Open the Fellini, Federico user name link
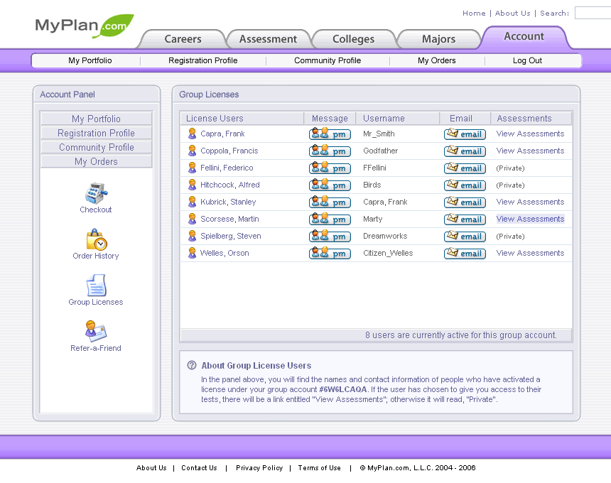 (x=227, y=168)
